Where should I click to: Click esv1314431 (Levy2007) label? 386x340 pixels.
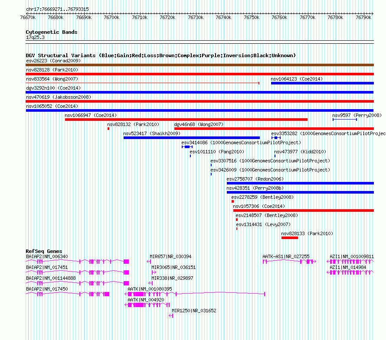(263, 224)
